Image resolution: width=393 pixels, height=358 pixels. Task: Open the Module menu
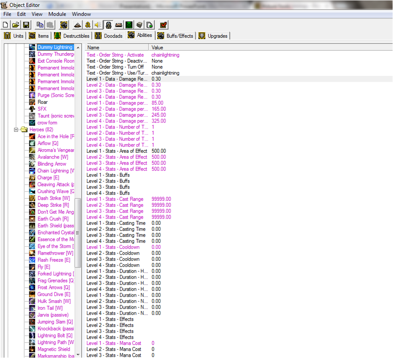click(x=57, y=14)
